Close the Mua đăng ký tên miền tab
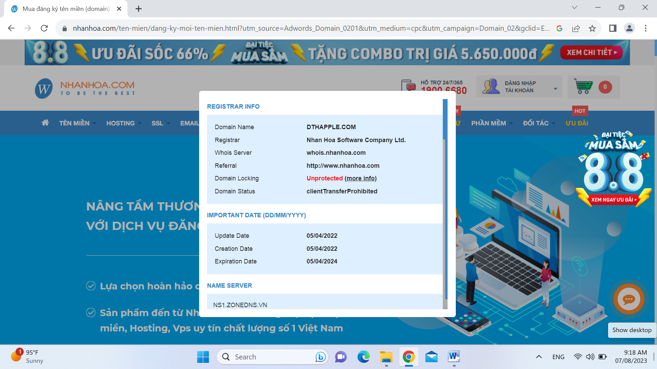This screenshot has width=657, height=369. [119, 9]
